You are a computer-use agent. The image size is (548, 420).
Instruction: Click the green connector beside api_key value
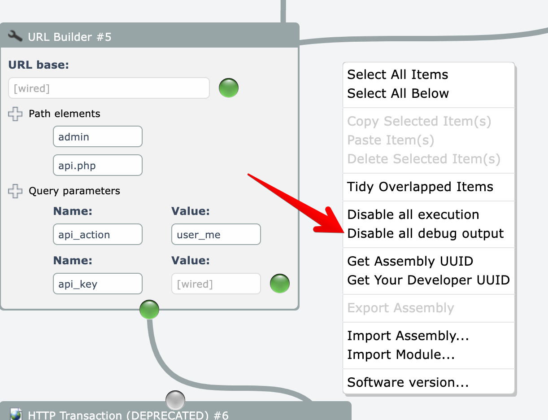280,284
